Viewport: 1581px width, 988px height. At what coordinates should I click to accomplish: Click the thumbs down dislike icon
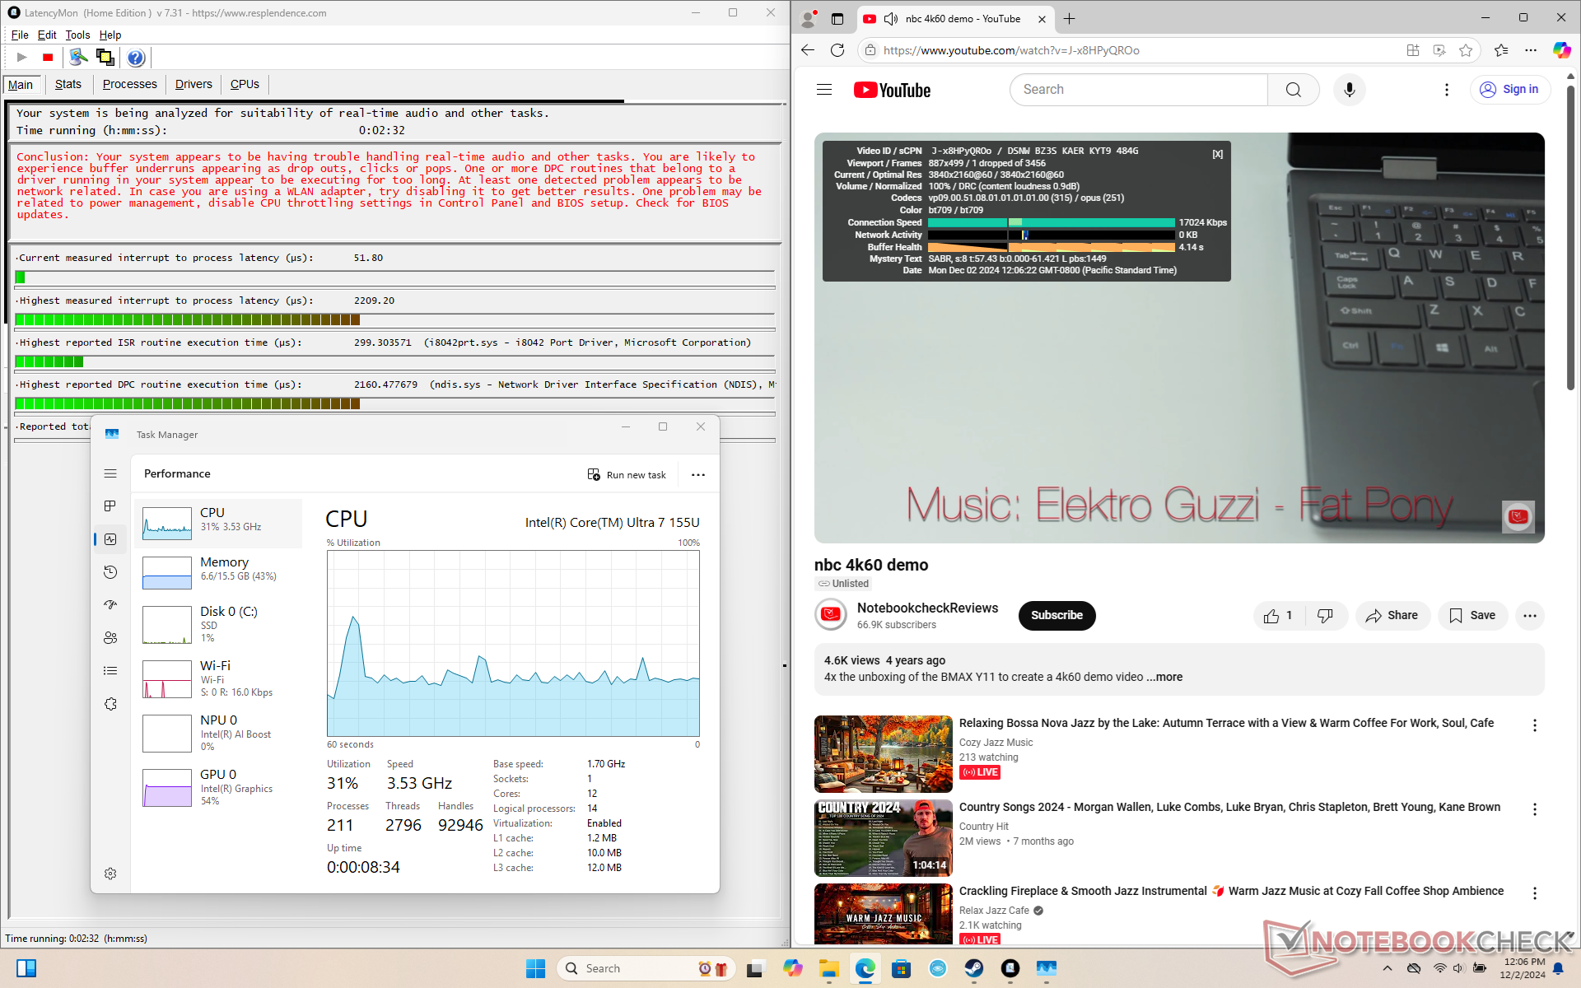[1325, 616]
